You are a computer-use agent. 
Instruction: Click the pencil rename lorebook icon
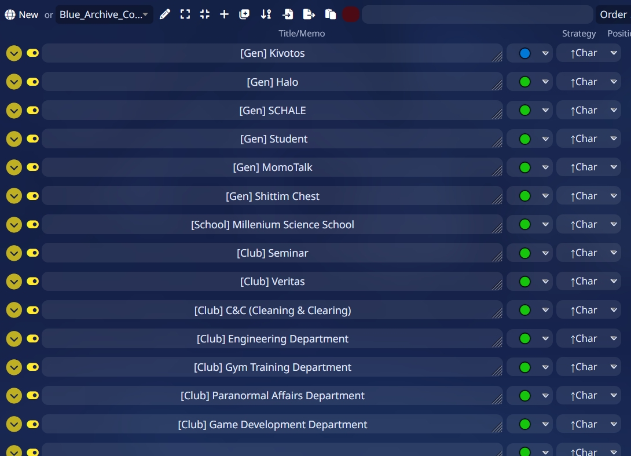[x=165, y=15]
